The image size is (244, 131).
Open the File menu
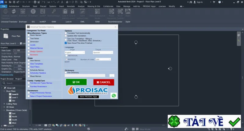click(4, 6)
